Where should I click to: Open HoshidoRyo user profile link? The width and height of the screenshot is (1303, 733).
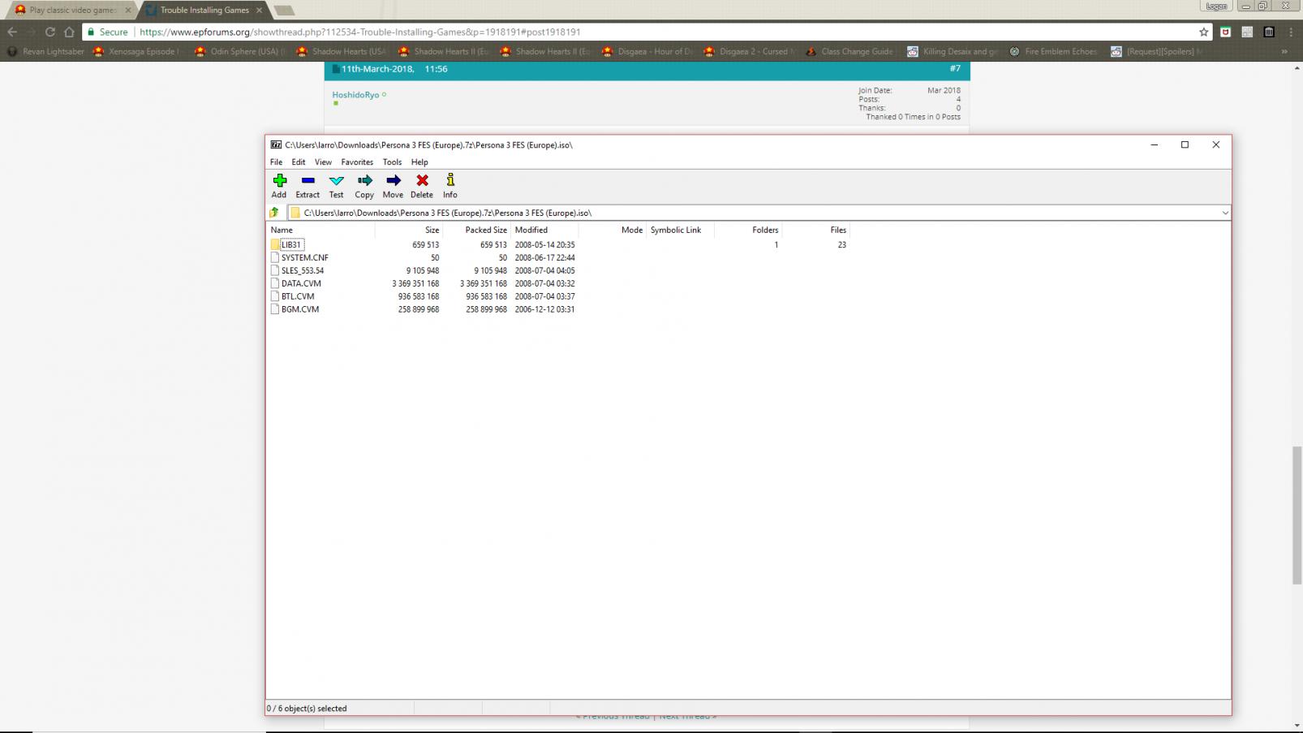[355, 95]
